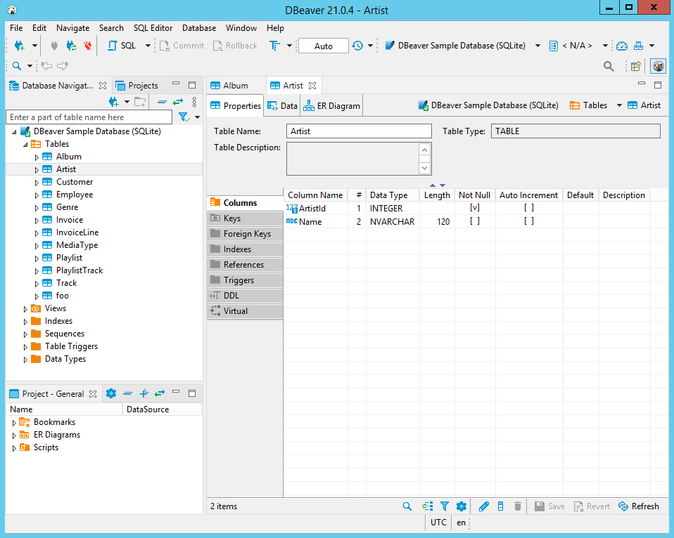The height and width of the screenshot is (538, 674).
Task: Open the active connection dropdown arrow
Action: (538, 46)
